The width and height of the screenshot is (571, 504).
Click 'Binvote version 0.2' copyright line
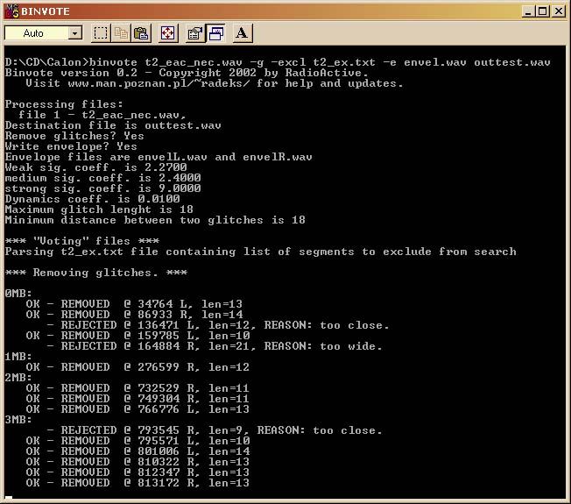point(188,73)
